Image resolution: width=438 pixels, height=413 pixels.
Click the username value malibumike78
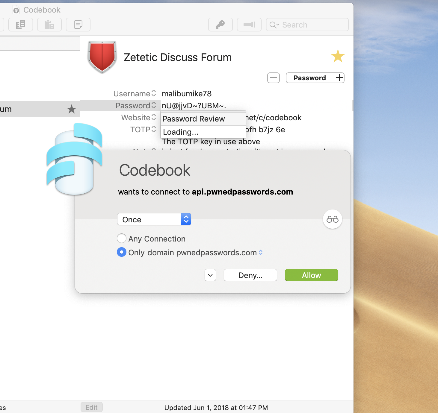(x=187, y=94)
